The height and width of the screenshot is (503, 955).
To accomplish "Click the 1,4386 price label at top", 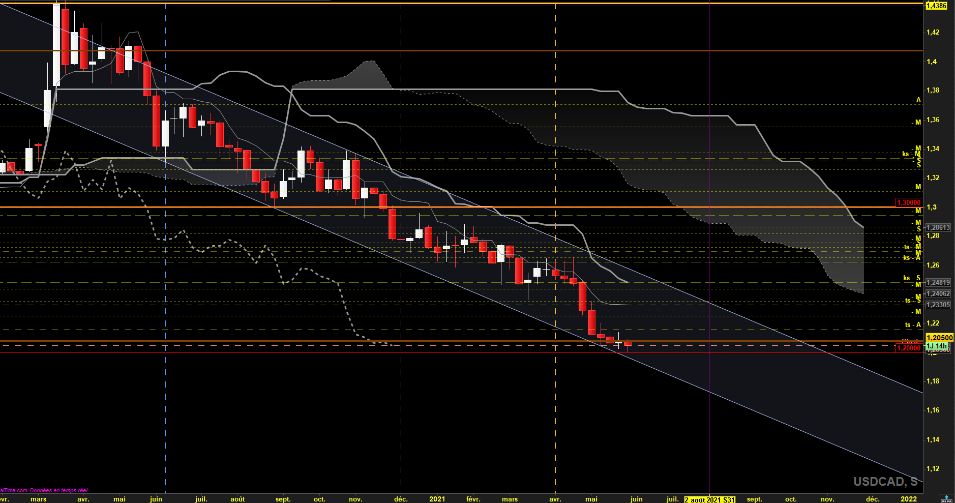I will [936, 6].
